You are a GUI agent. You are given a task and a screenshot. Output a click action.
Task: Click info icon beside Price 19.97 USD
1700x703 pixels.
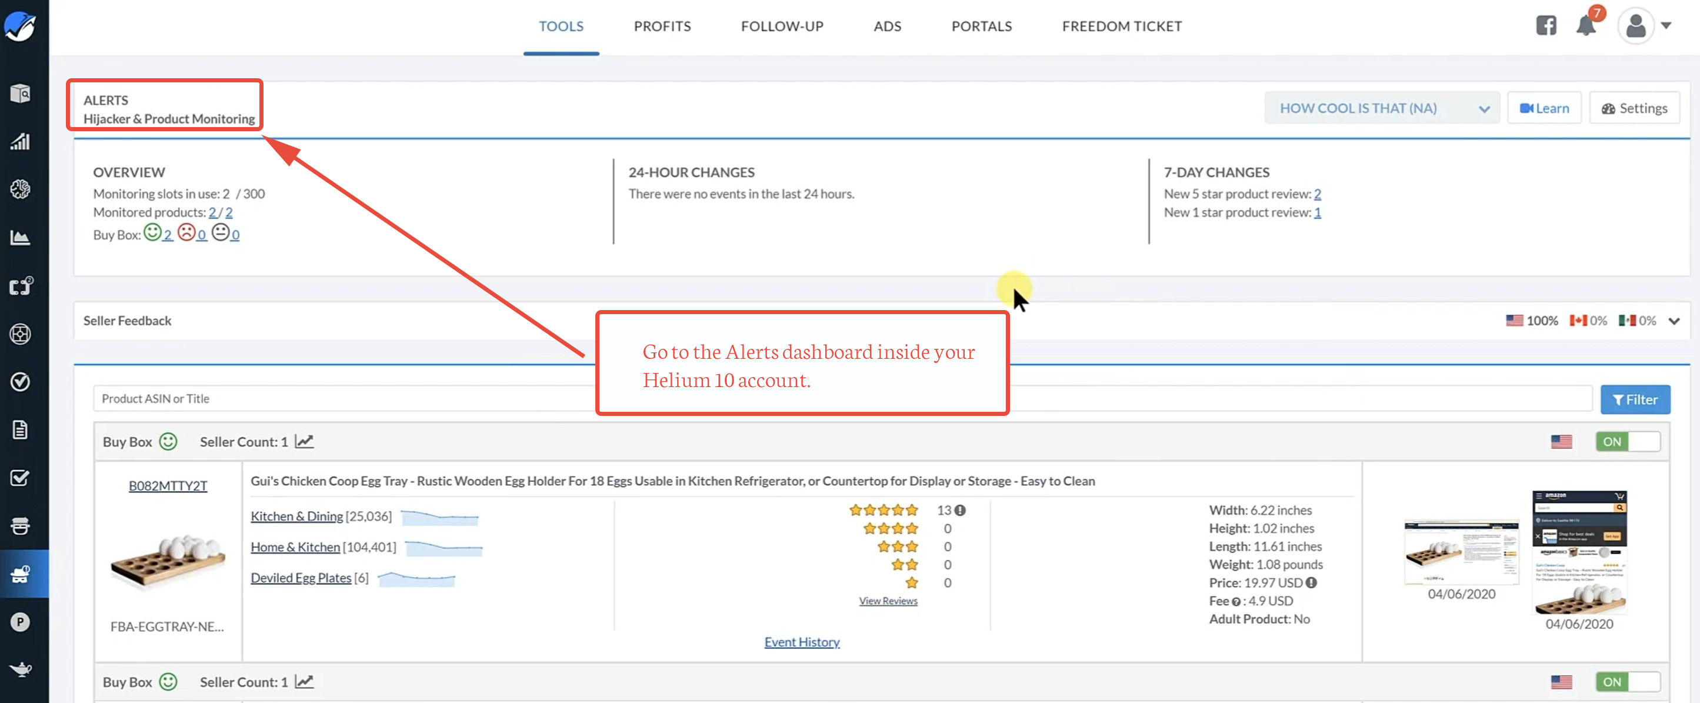click(1311, 583)
